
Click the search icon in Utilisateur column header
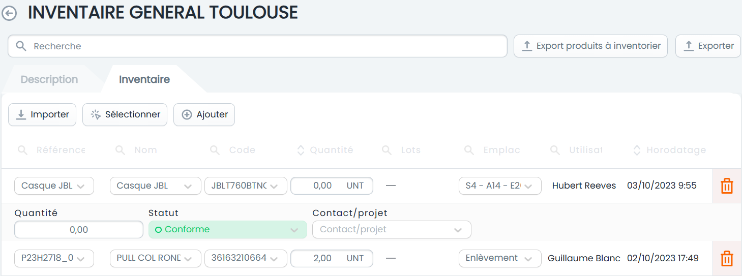click(x=555, y=150)
